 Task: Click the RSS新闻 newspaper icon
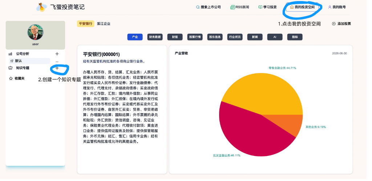pos(232,7)
